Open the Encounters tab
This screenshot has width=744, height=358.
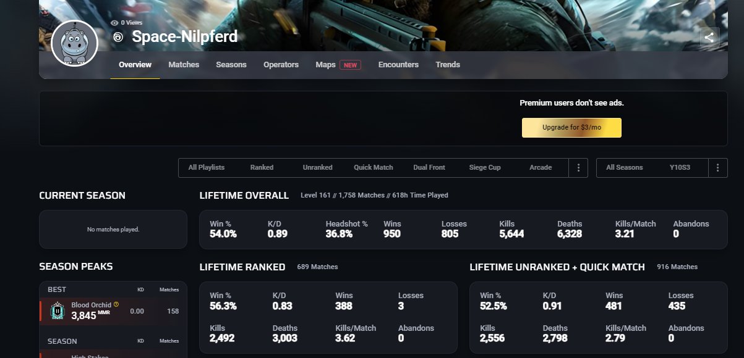click(x=398, y=65)
